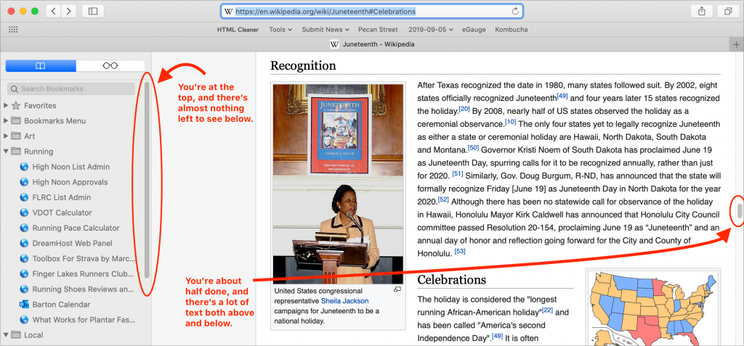This screenshot has height=346, width=744.
Task: Open the Tools dropdown in favorites bar
Action: (x=280, y=30)
